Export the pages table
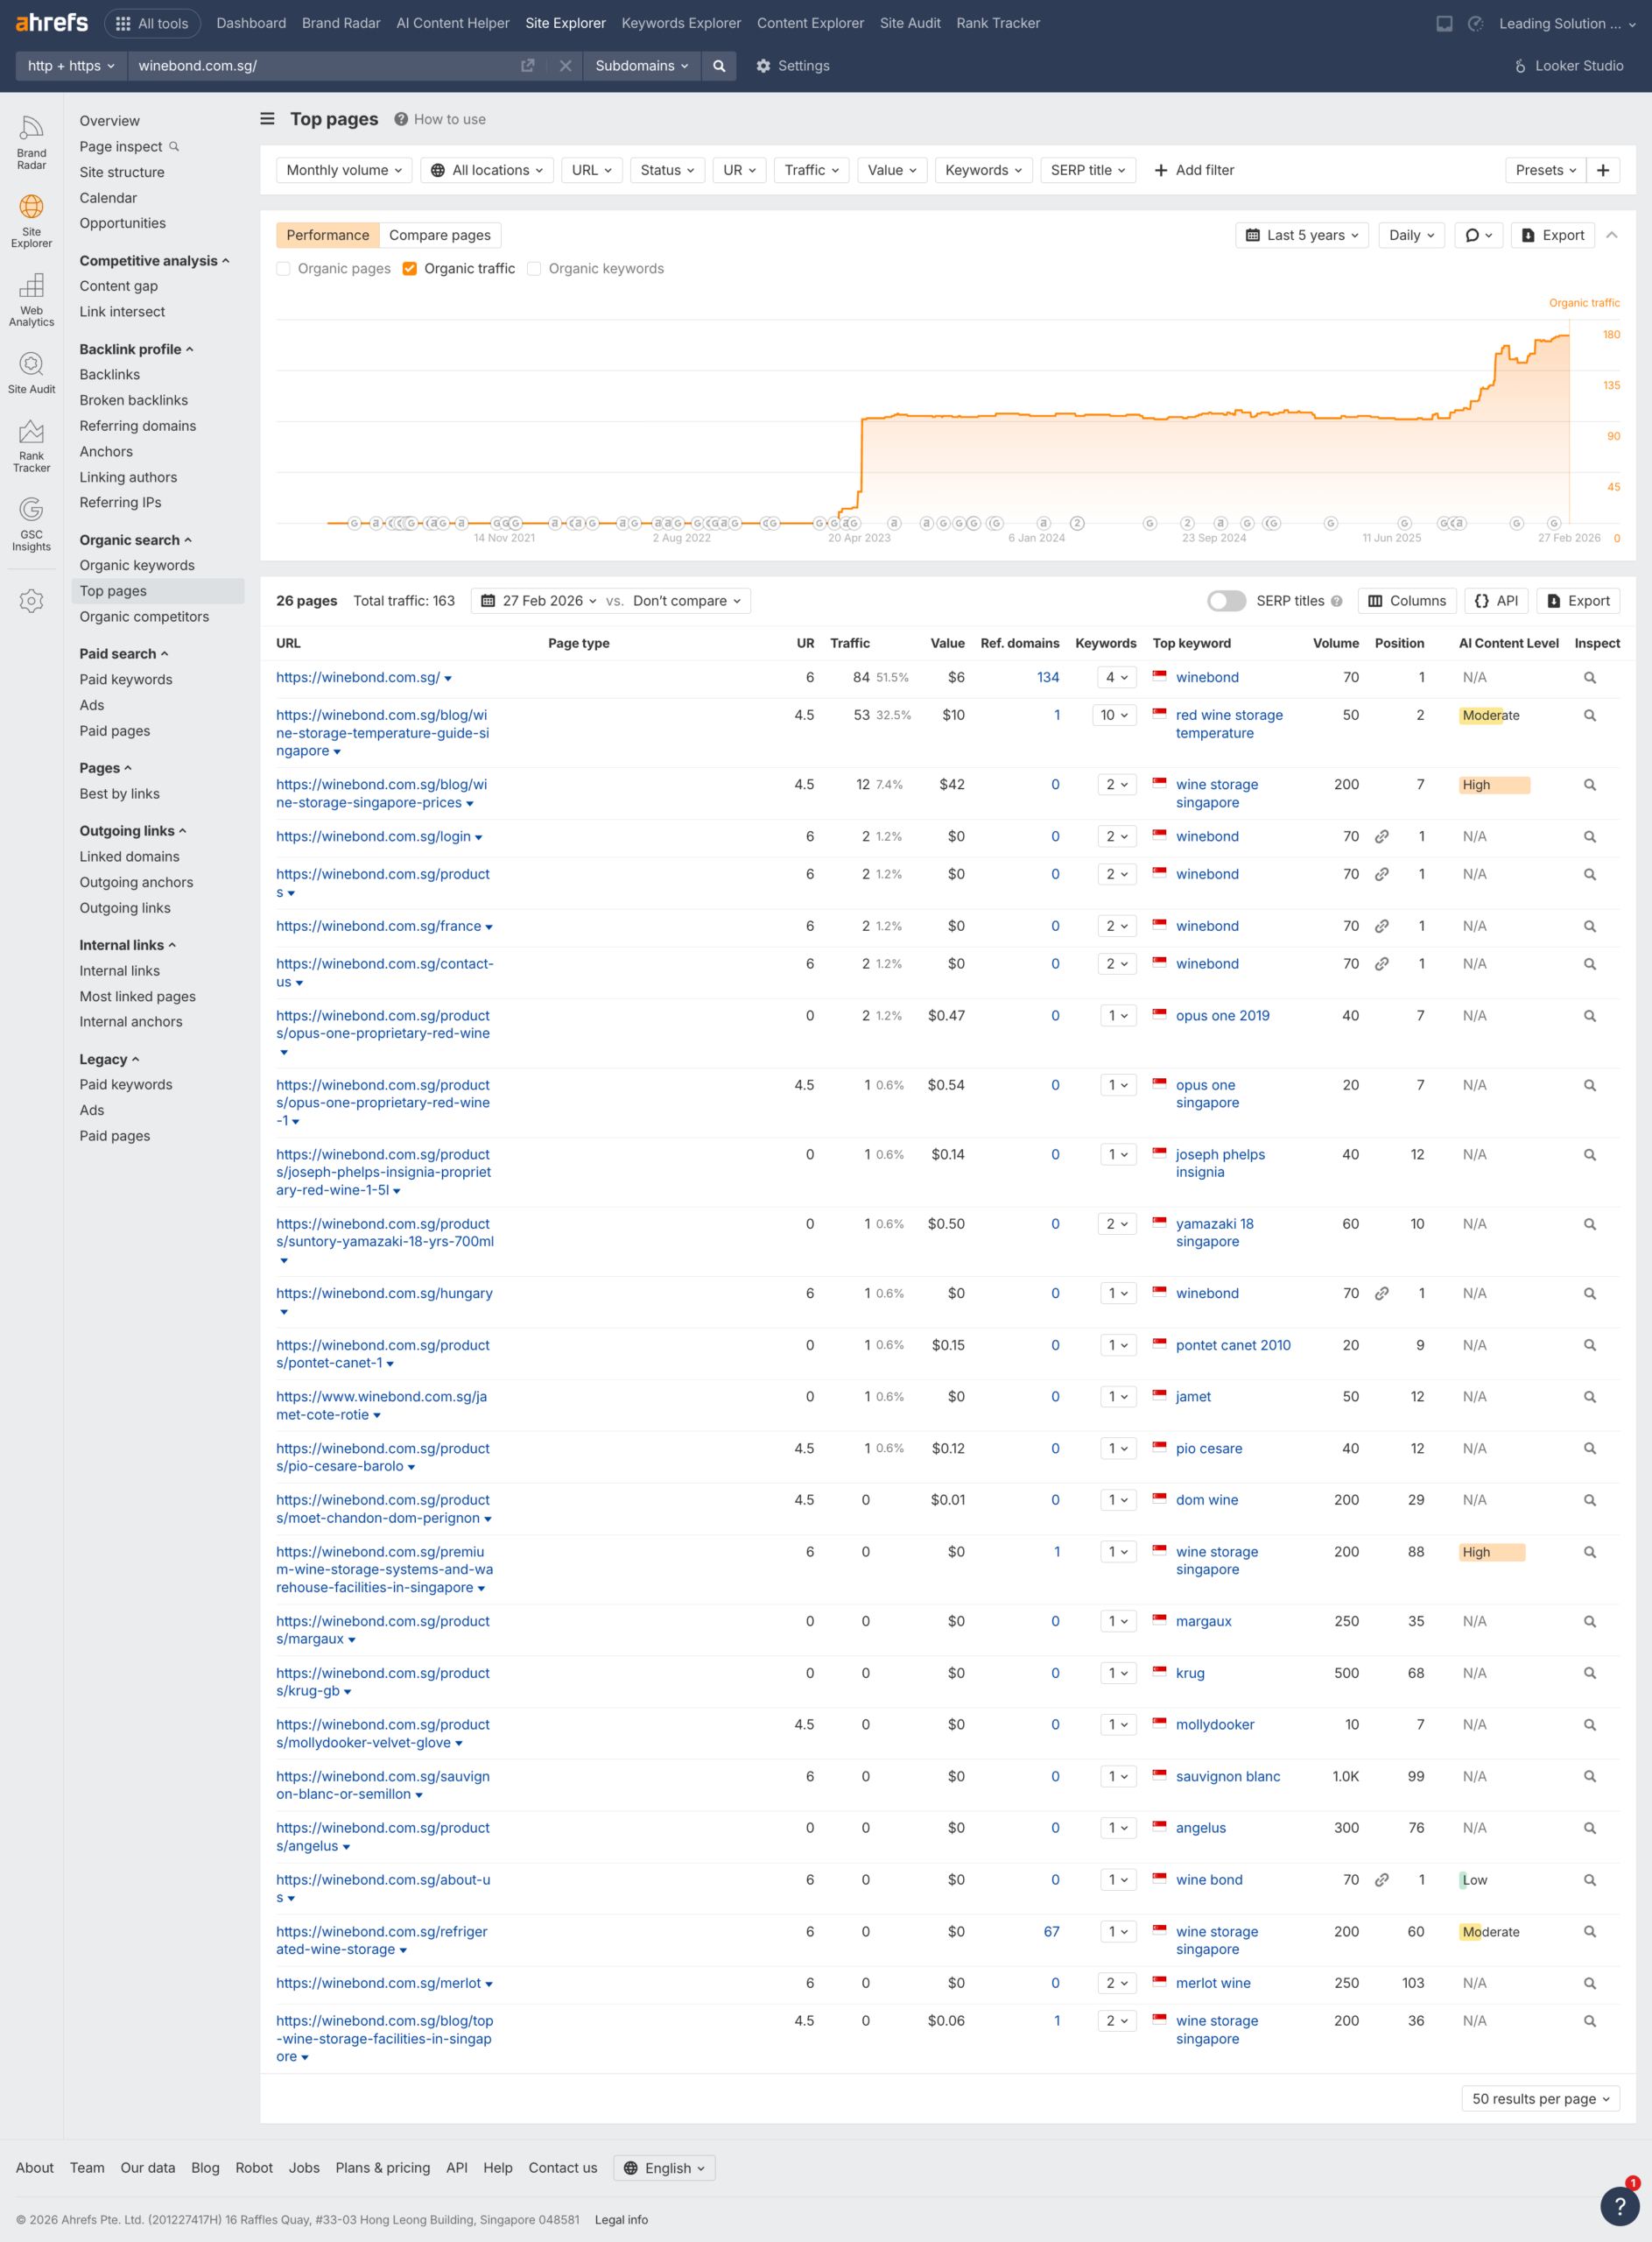Viewport: 1652px width, 2242px height. pyautogui.click(x=1578, y=600)
